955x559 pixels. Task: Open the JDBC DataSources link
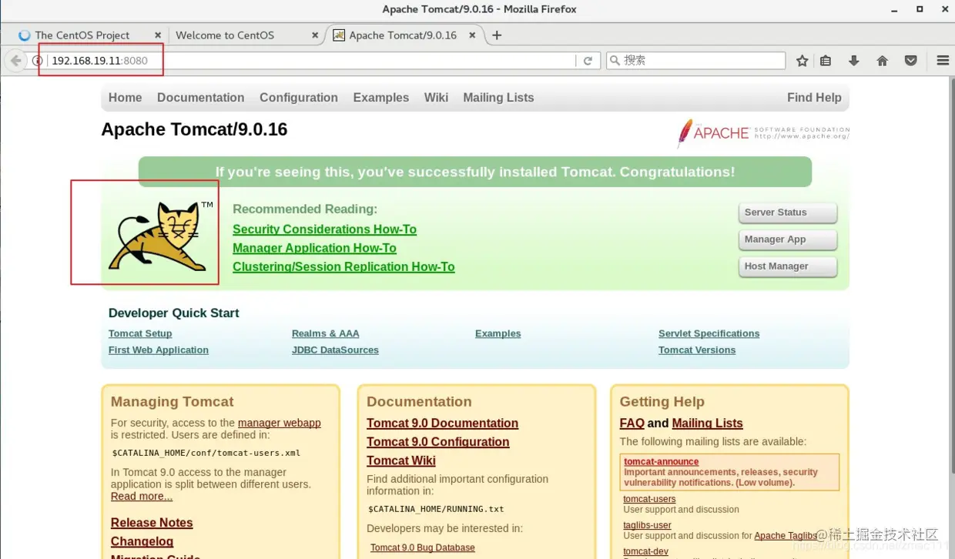coord(335,350)
